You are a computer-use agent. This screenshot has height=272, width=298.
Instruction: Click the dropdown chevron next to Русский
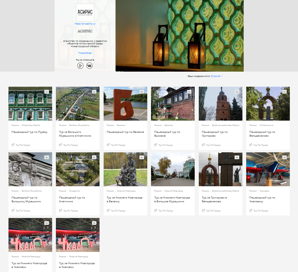pos(222,76)
